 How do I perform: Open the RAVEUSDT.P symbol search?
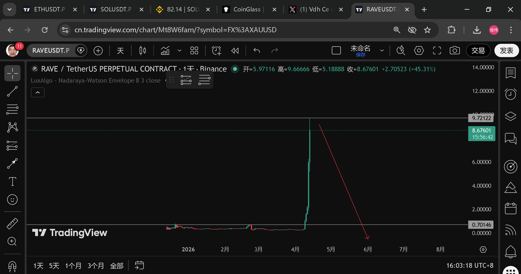pos(50,51)
